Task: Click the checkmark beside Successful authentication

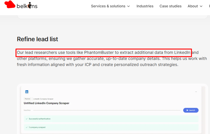Action: point(27,119)
